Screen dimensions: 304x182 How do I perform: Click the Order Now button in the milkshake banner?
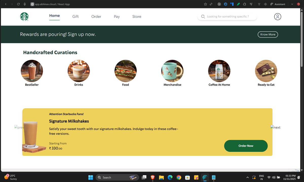246,146
